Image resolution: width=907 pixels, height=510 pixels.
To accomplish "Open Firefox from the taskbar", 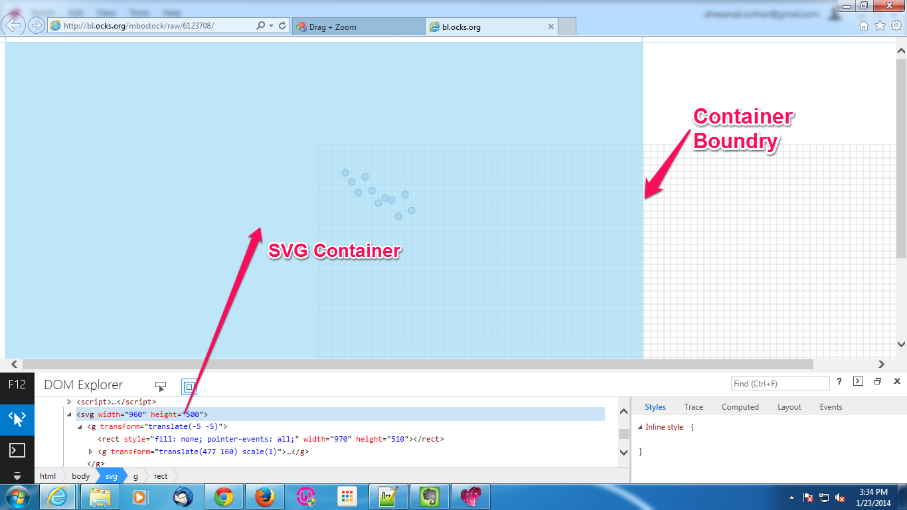I will [x=264, y=497].
